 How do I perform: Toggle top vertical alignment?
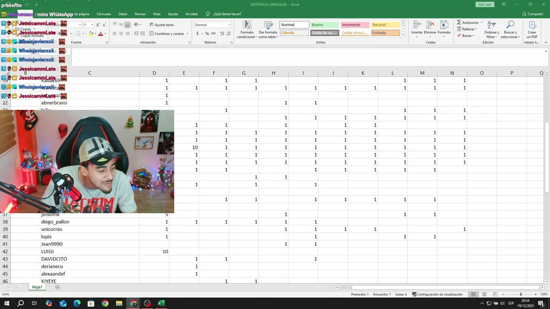point(115,25)
